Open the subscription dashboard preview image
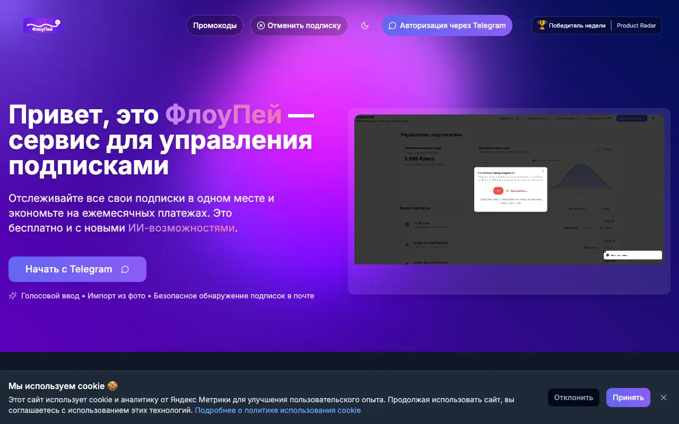Screen dimensions: 679x424 click(509, 190)
